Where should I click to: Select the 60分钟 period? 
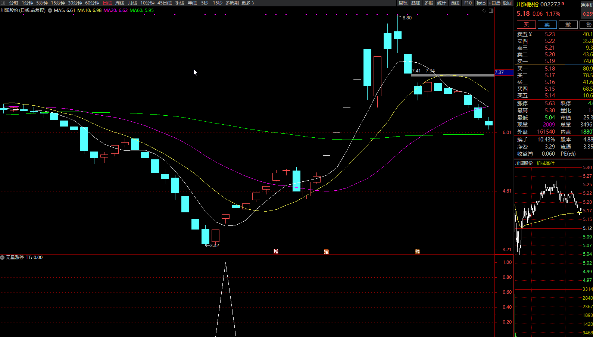[x=92, y=3]
